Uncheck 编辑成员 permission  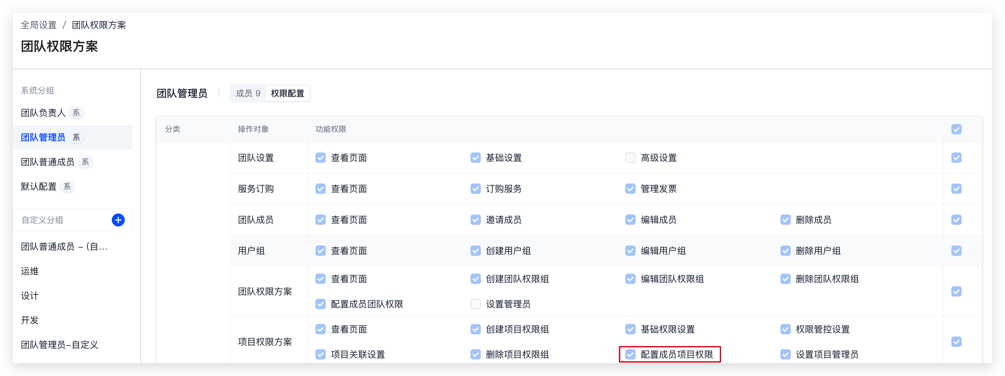click(630, 220)
